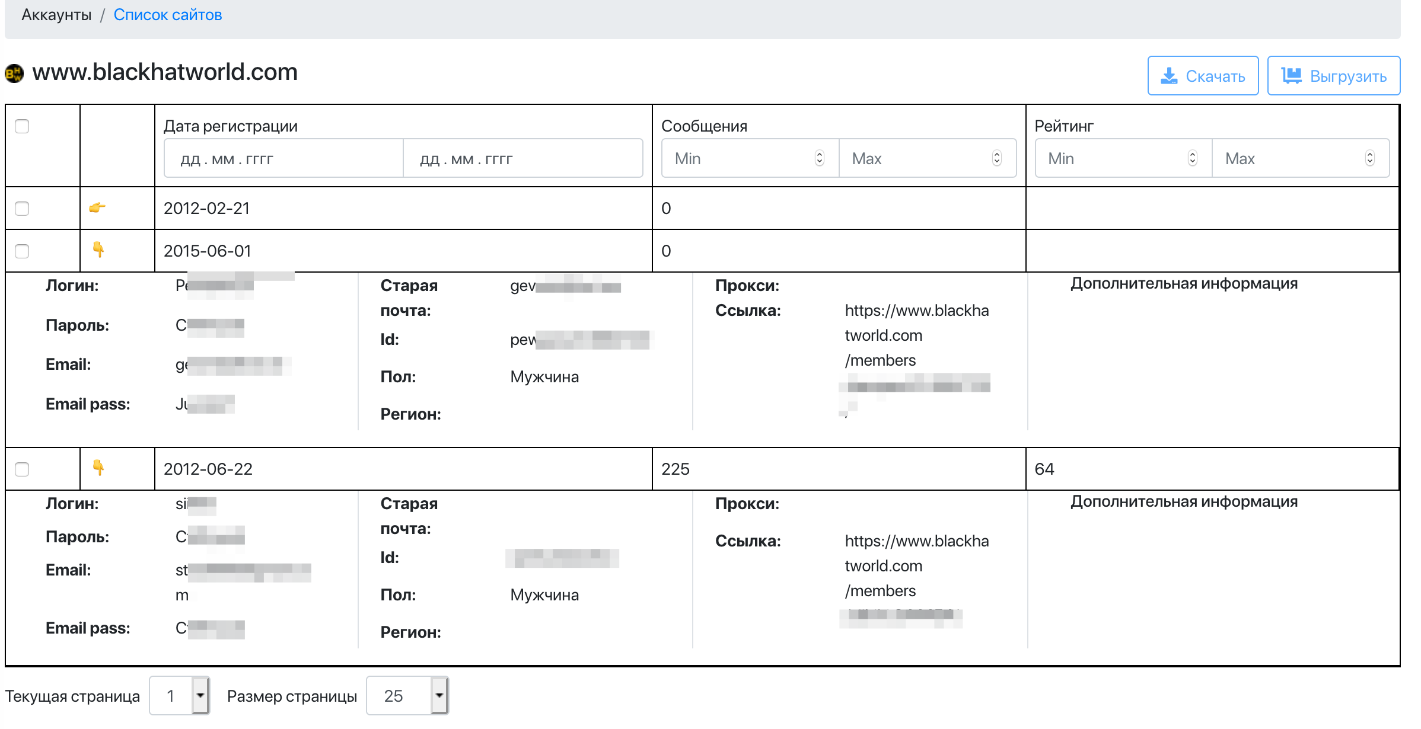The height and width of the screenshot is (729, 1421).
Task: Expand the 2012-02-21 row pointing hand icon
Action: (x=97, y=207)
